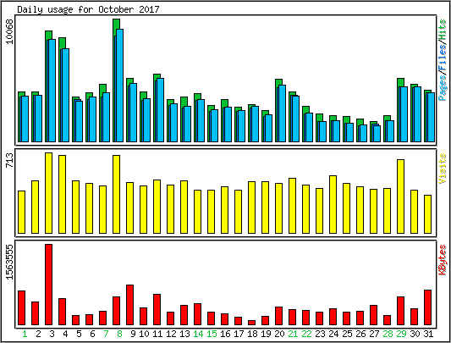Screen dimensions: 451x343
Task: Click the visits axis value 713
Action: 10,160
